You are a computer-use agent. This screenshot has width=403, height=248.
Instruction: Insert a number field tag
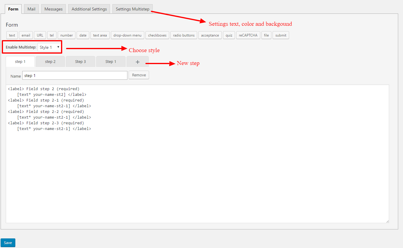tap(66, 35)
